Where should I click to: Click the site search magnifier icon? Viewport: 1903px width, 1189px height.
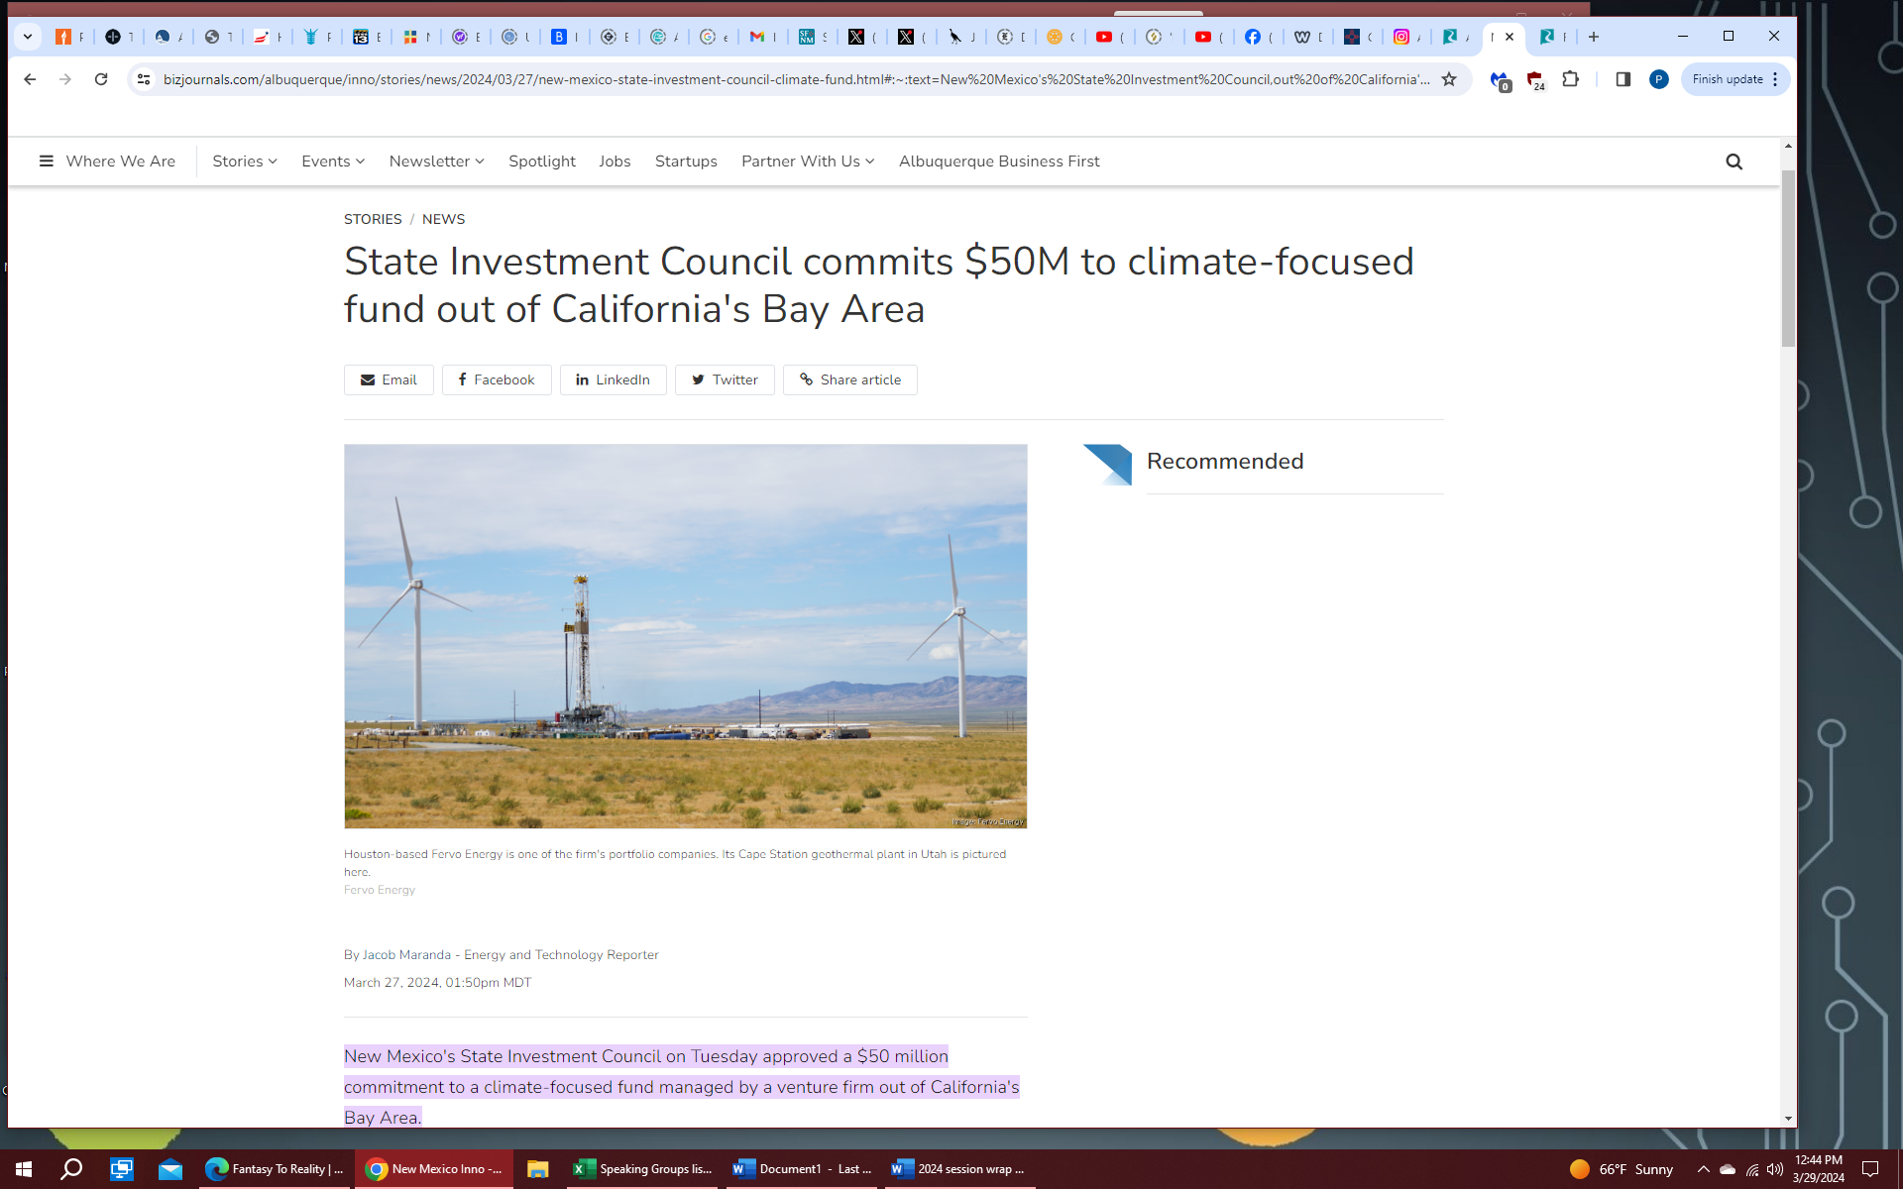(x=1734, y=162)
